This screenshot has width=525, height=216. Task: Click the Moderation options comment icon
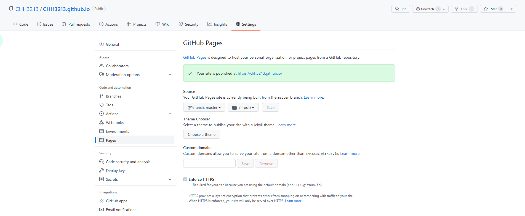102,74
